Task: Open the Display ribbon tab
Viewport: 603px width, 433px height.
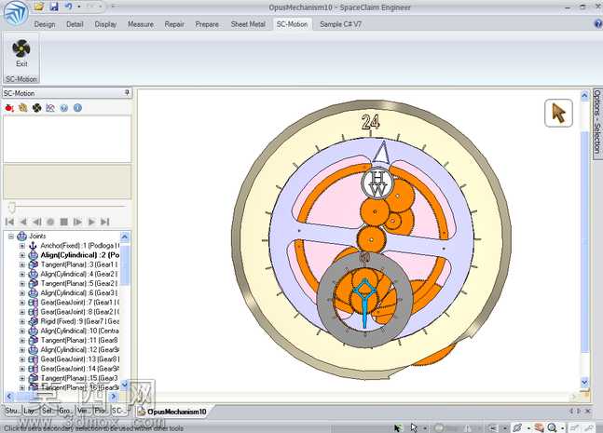Action: pyautogui.click(x=105, y=24)
